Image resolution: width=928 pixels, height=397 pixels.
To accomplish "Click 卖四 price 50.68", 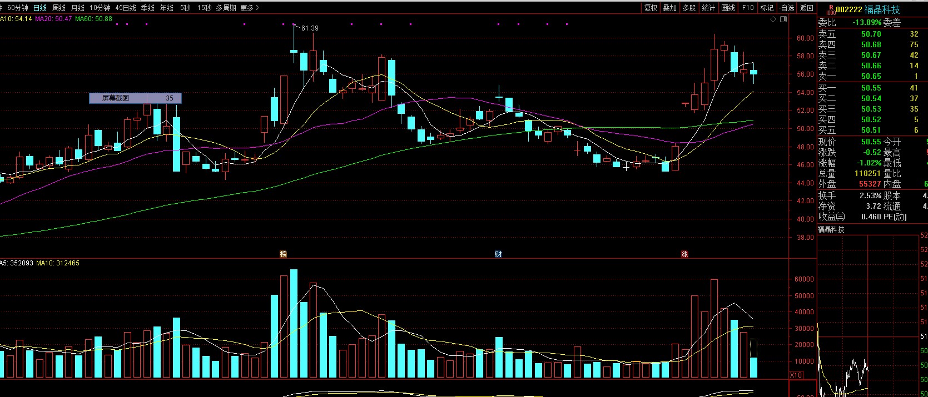I will pyautogui.click(x=871, y=44).
